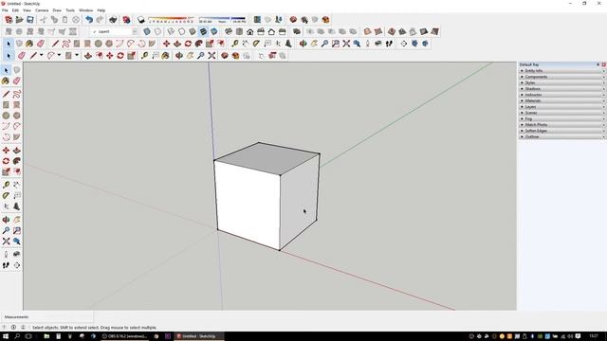Open the Layer0 layer dropdown
Viewport: 607px width, 341px height.
135,31
